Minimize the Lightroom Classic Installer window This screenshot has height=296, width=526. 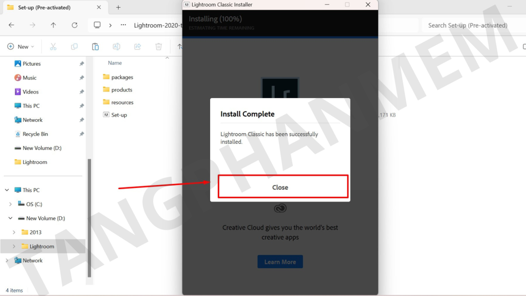327,5
